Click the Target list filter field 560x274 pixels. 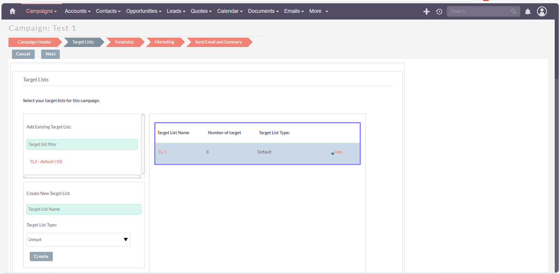82,145
